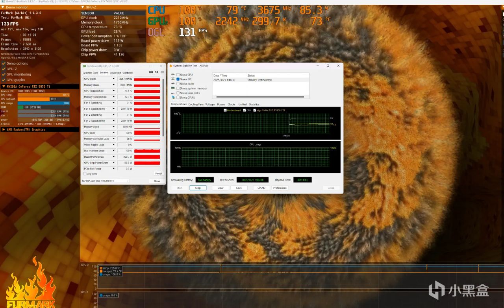The height and width of the screenshot is (308, 504).
Task: Toggle GPU graphs in FurMark overlay
Action: [x=4, y=80]
